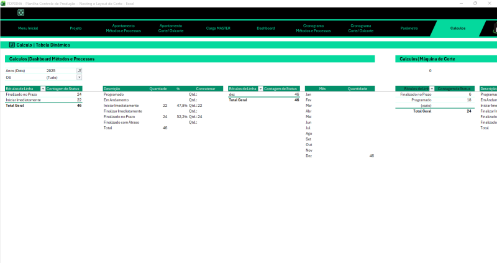The image size is (497, 263).
Task: Restore down the Excel window
Action: (x=475, y=3)
